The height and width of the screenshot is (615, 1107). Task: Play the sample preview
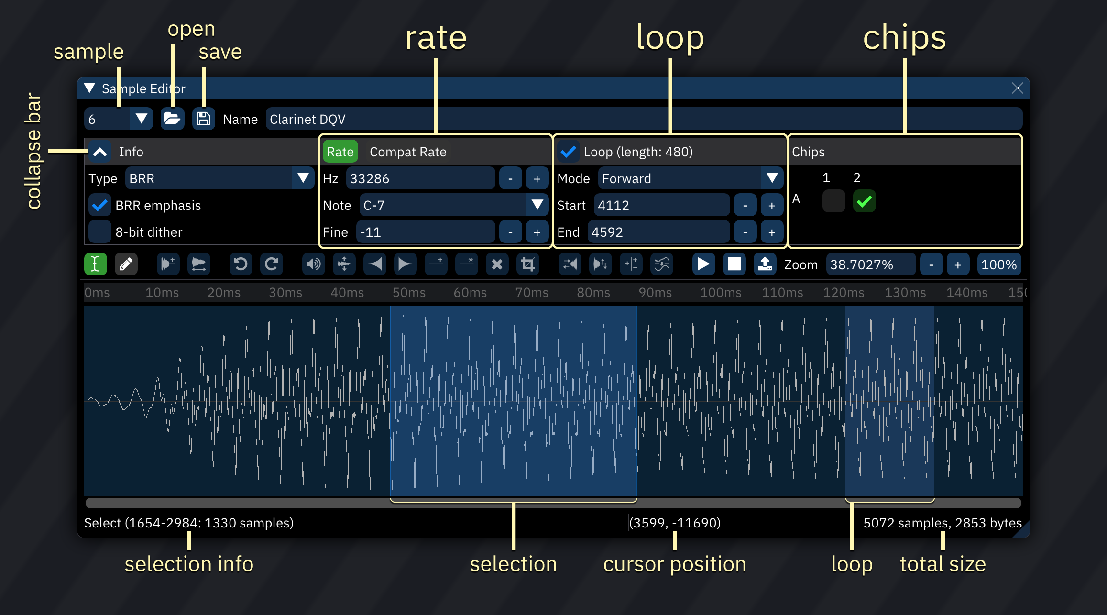[703, 264]
